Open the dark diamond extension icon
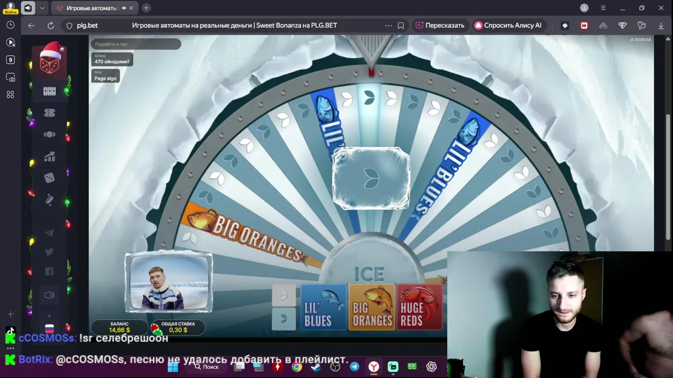This screenshot has width=673, height=378. tap(565, 25)
